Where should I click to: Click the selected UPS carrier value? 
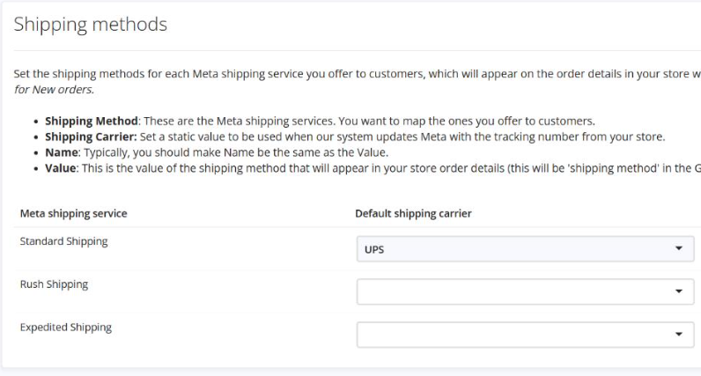[374, 249]
